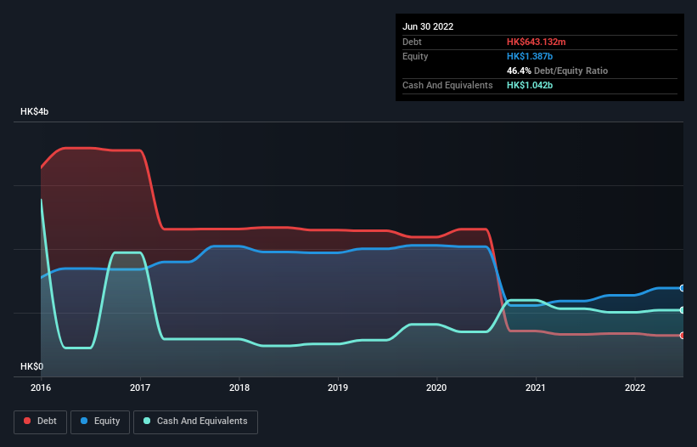Toggle the Equity series legend button
Viewport: 697px width, 447px height.
pos(100,422)
